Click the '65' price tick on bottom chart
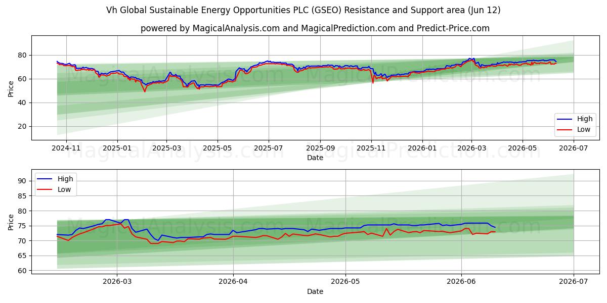The width and height of the screenshot is (607, 303). point(23,256)
